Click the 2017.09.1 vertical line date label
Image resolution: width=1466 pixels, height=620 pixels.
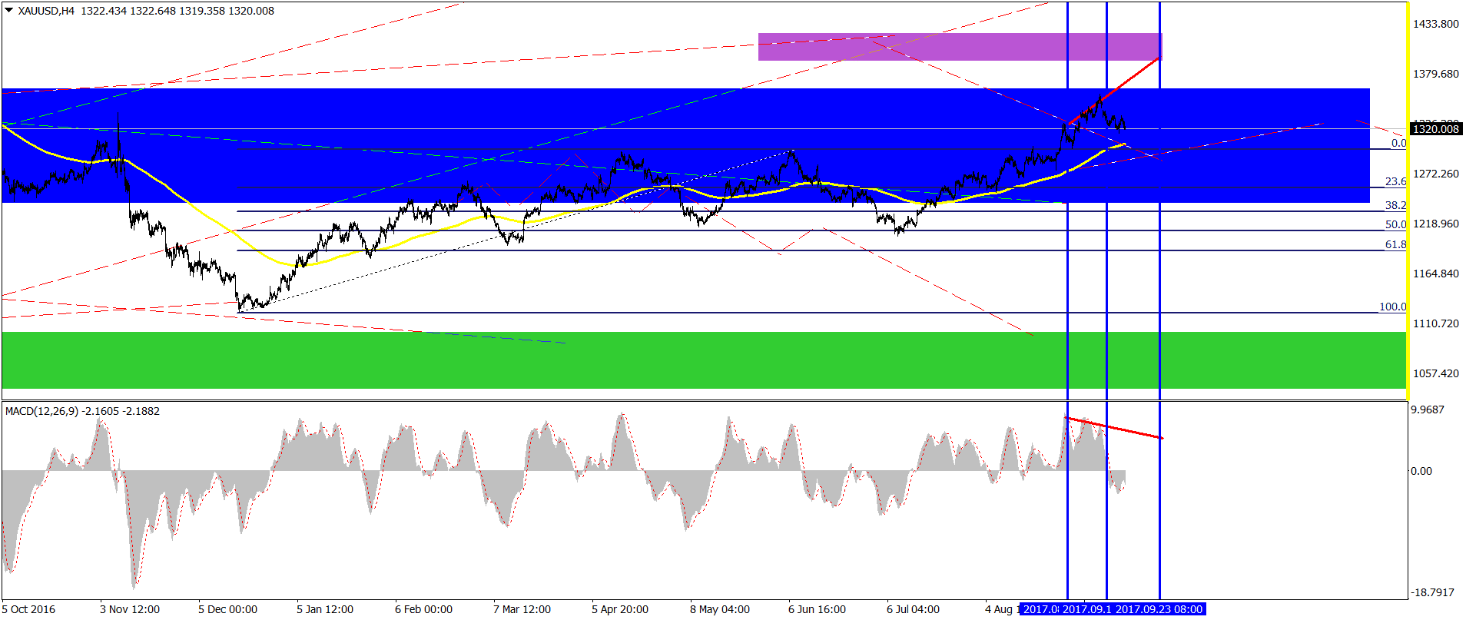click(x=1086, y=609)
